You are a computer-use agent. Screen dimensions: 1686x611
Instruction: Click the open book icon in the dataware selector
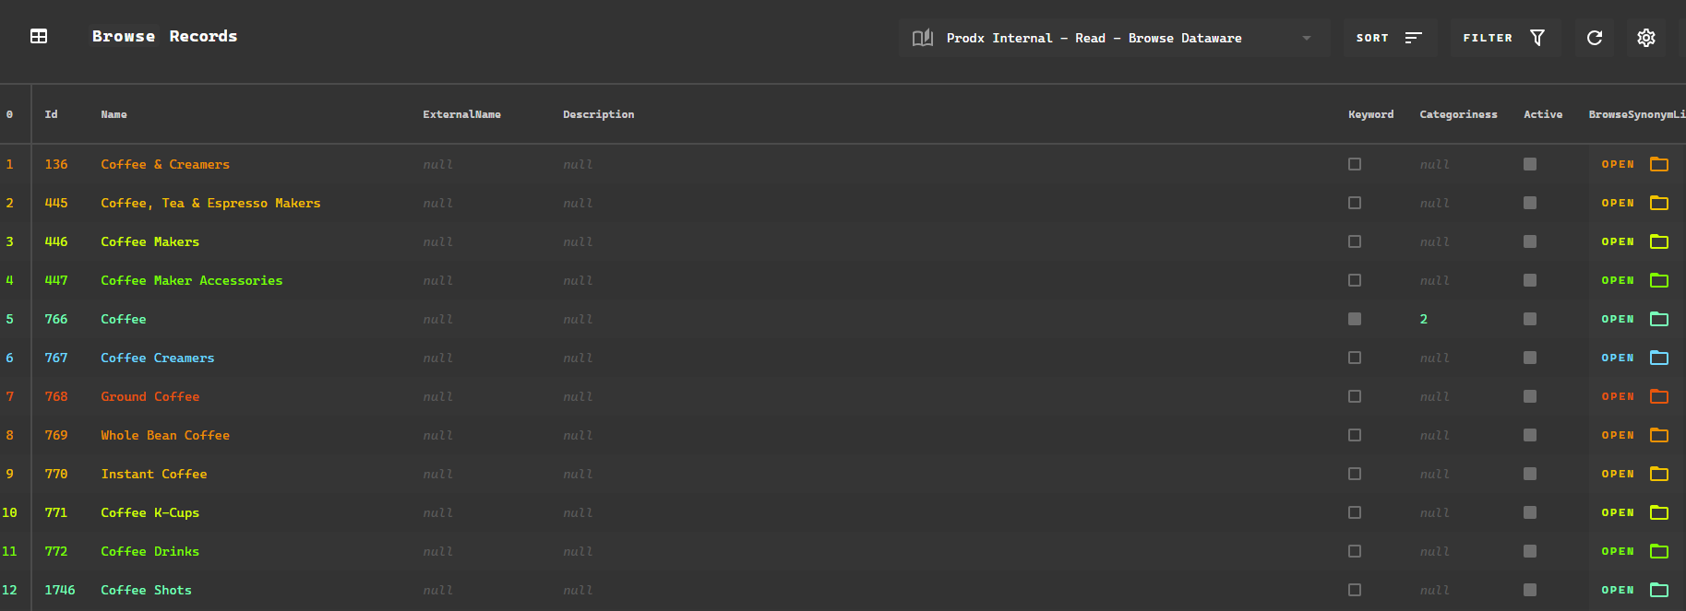click(x=922, y=38)
